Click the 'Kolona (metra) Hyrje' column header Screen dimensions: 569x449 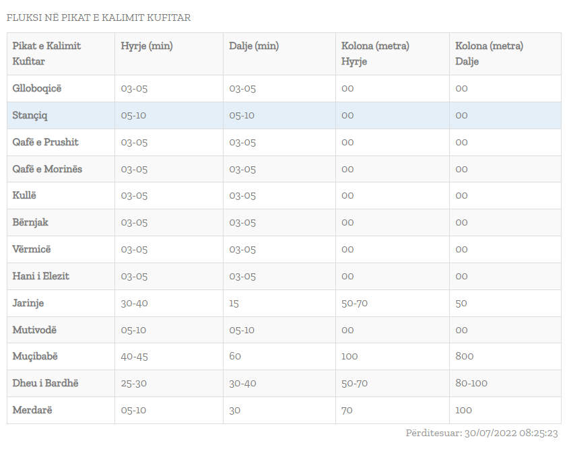click(x=375, y=54)
